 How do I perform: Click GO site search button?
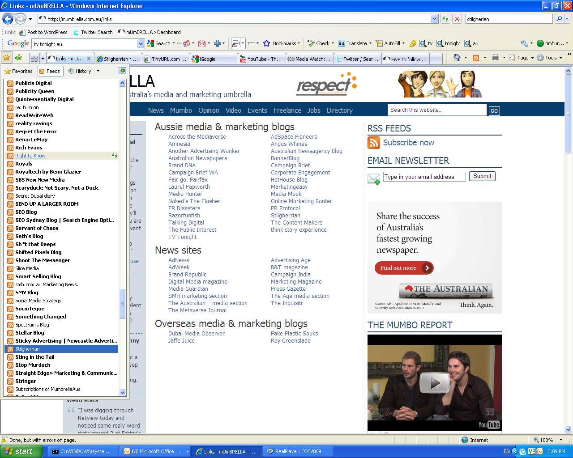click(494, 111)
